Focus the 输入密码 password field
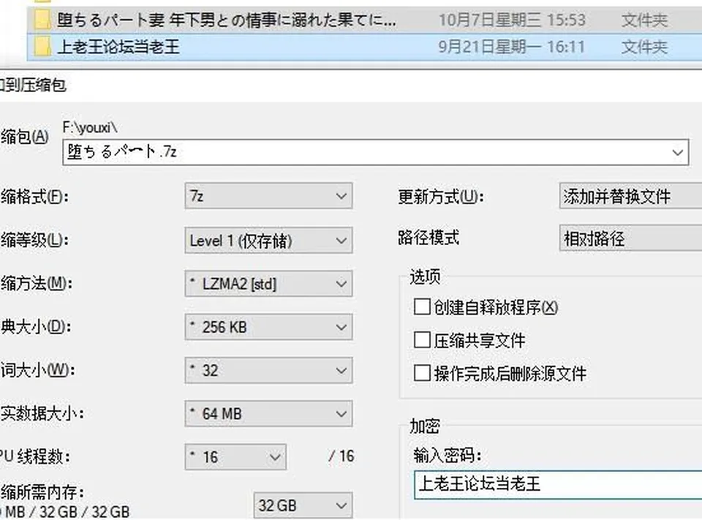The height and width of the screenshot is (520, 702). tap(558, 484)
